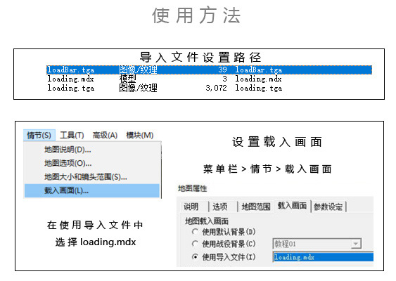Select 载入画面(L)... menu entry
This screenshot has height=281, width=396.
(92, 190)
